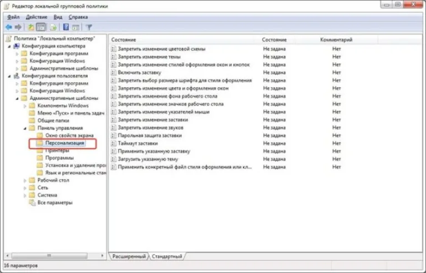Click the Forward arrow toolbar icon
Viewport: 426px width, 273px height.
pyautogui.click(x=18, y=27)
